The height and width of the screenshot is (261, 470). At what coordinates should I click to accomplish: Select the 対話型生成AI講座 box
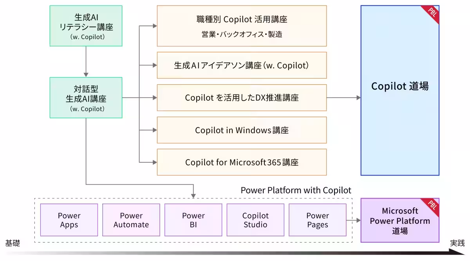click(x=86, y=98)
